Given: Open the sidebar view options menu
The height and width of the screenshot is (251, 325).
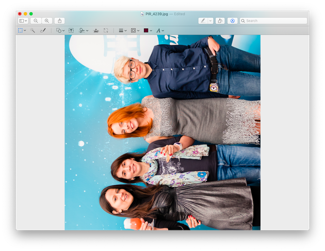Looking at the screenshot, I should pos(23,21).
